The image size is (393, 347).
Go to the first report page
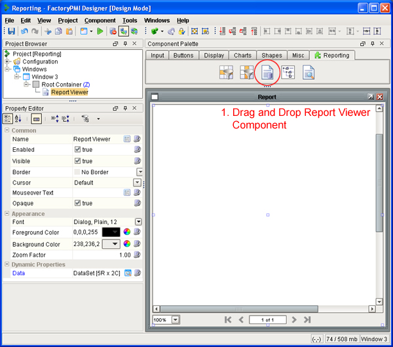tap(228, 320)
